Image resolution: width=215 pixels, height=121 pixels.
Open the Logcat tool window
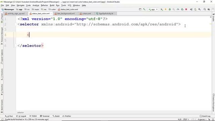coord(21,116)
